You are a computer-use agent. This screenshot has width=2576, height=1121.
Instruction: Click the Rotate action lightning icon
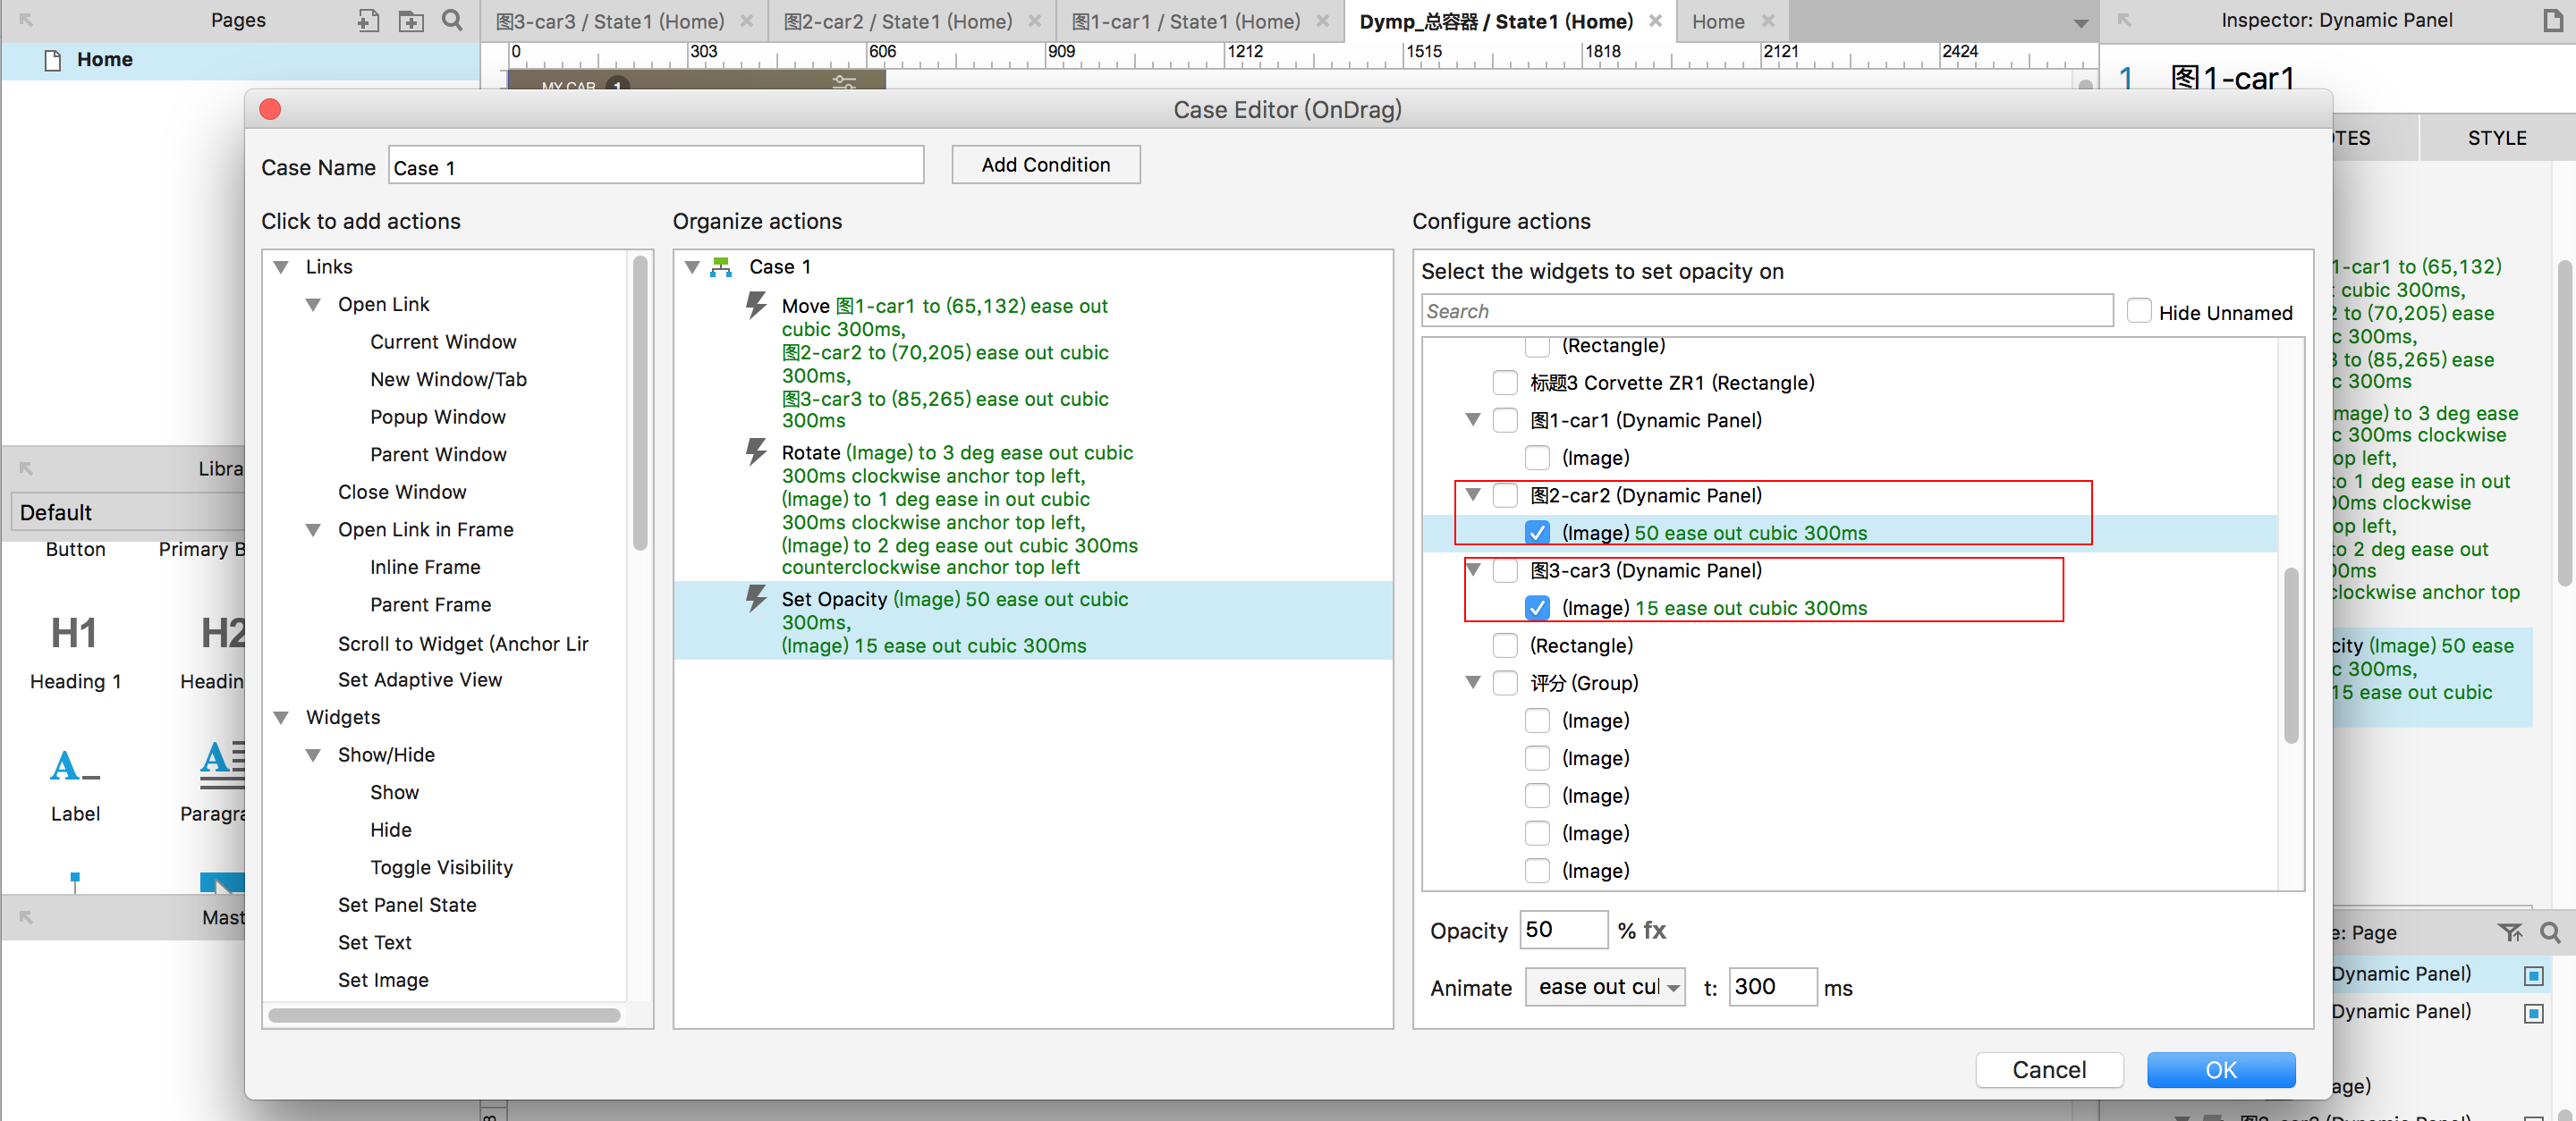click(756, 452)
